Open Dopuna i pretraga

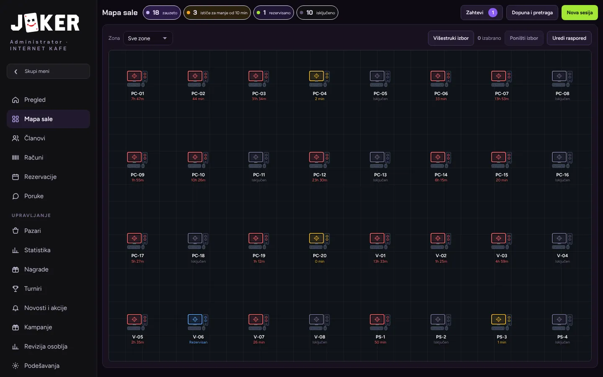(532, 13)
